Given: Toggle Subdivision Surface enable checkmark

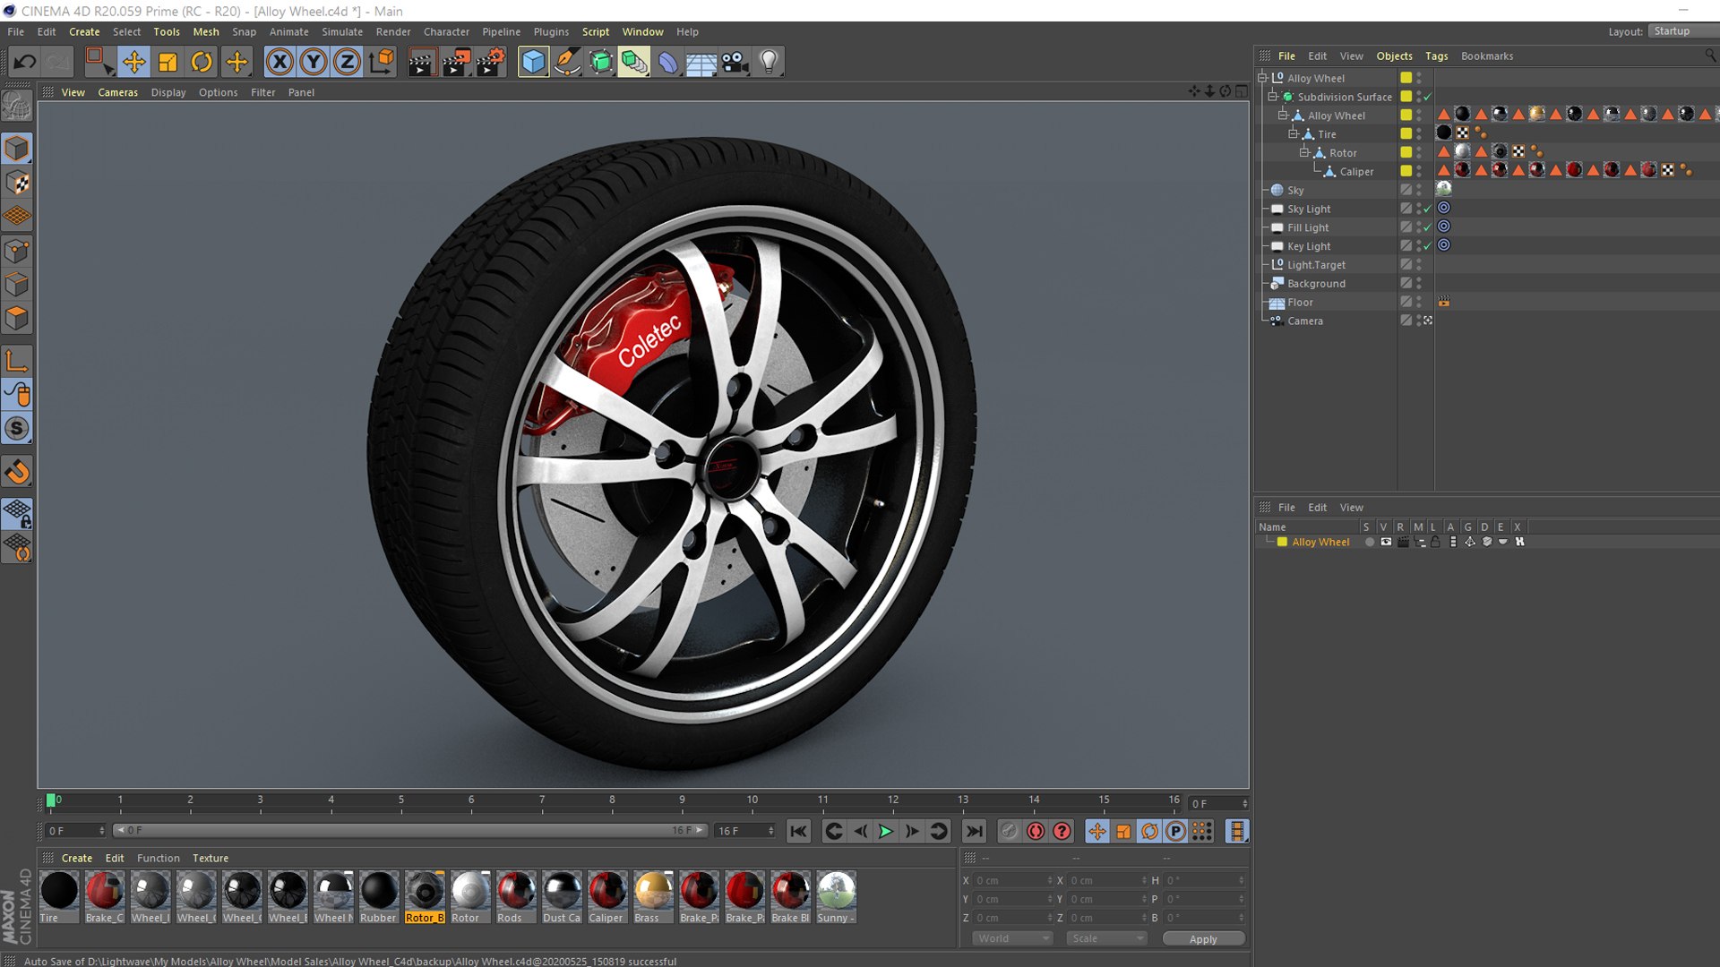Looking at the screenshot, I should pyautogui.click(x=1428, y=97).
